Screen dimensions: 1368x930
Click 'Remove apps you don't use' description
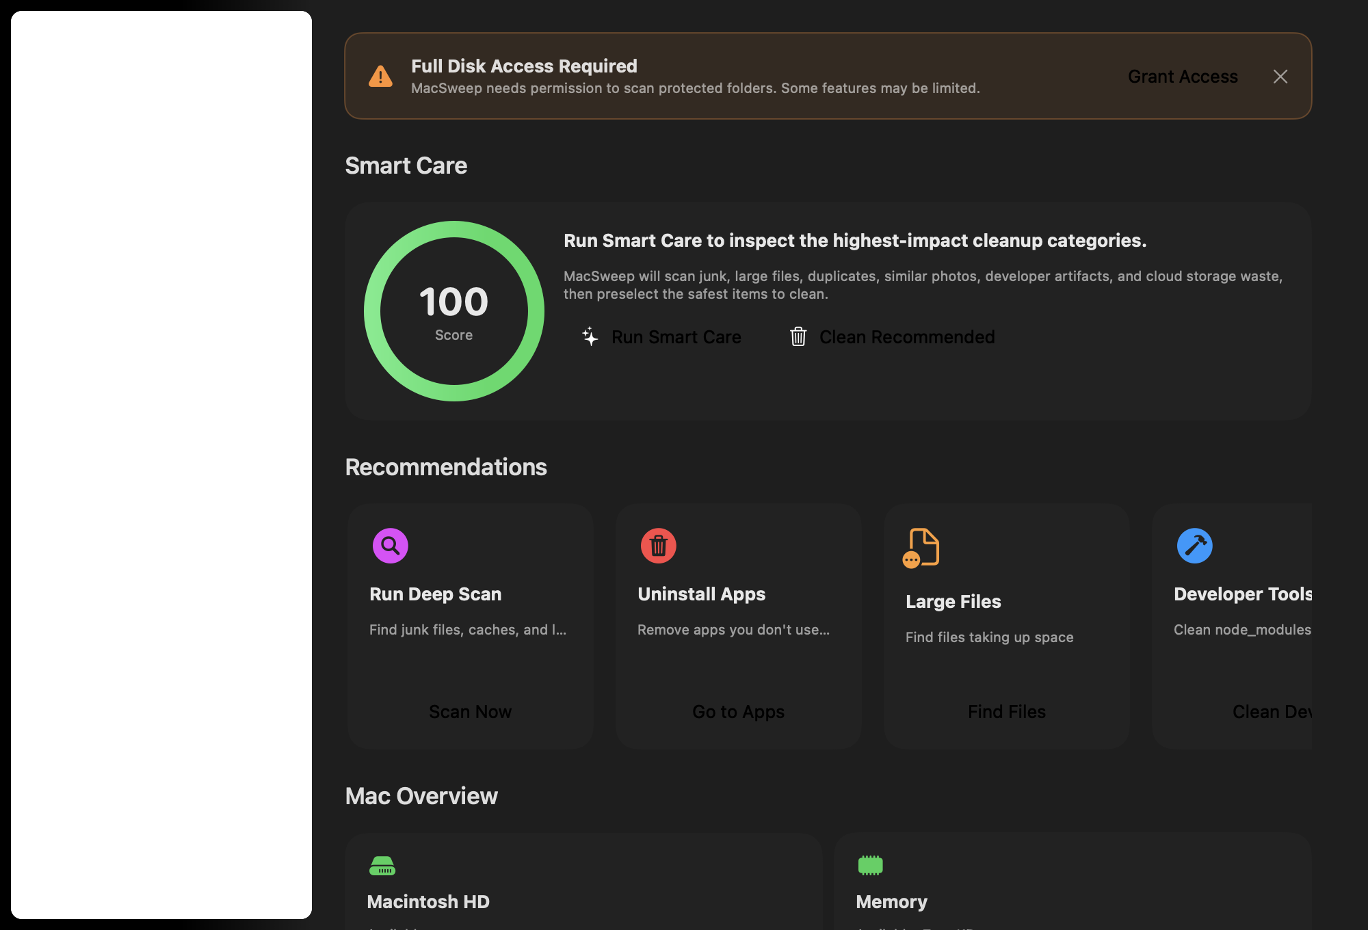point(733,630)
